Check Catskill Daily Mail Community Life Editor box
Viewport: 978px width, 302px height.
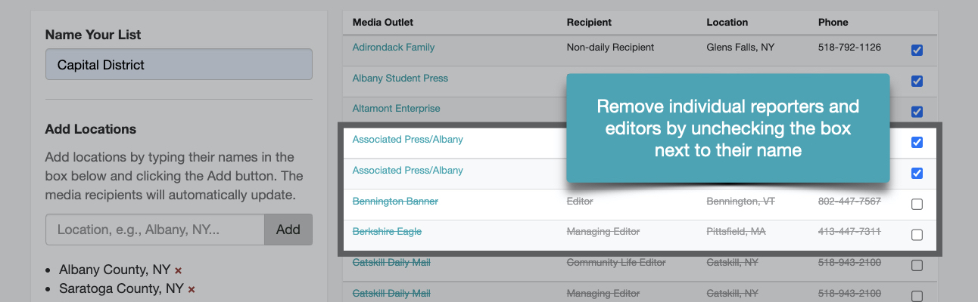tap(917, 266)
